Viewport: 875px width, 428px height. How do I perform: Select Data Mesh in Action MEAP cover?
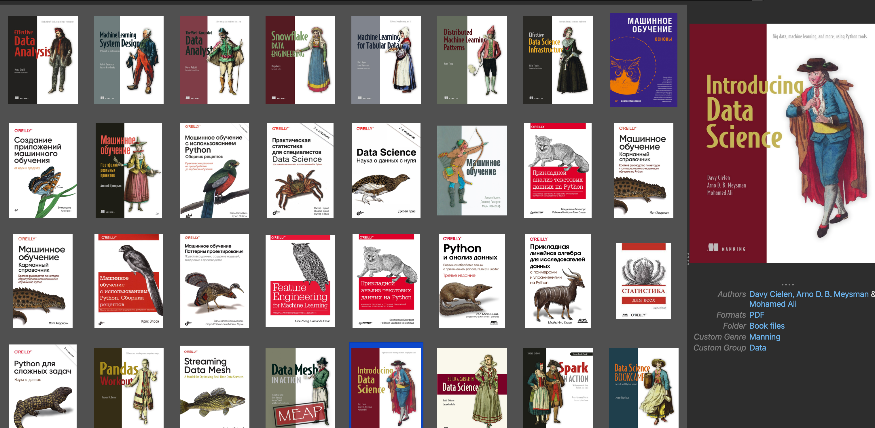(300, 388)
